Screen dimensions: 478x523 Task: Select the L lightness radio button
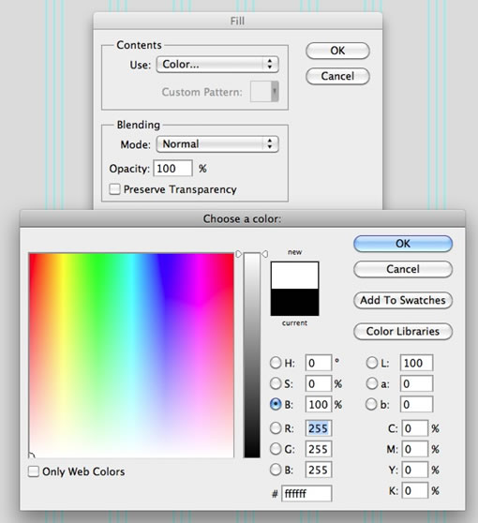tap(371, 363)
